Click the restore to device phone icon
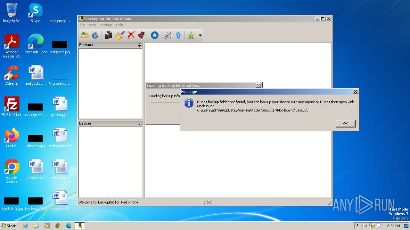The height and width of the screenshot is (230, 410). pos(141,35)
